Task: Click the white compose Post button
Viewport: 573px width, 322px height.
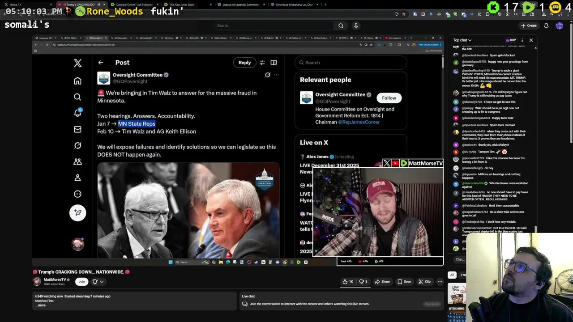Action: tap(77, 213)
